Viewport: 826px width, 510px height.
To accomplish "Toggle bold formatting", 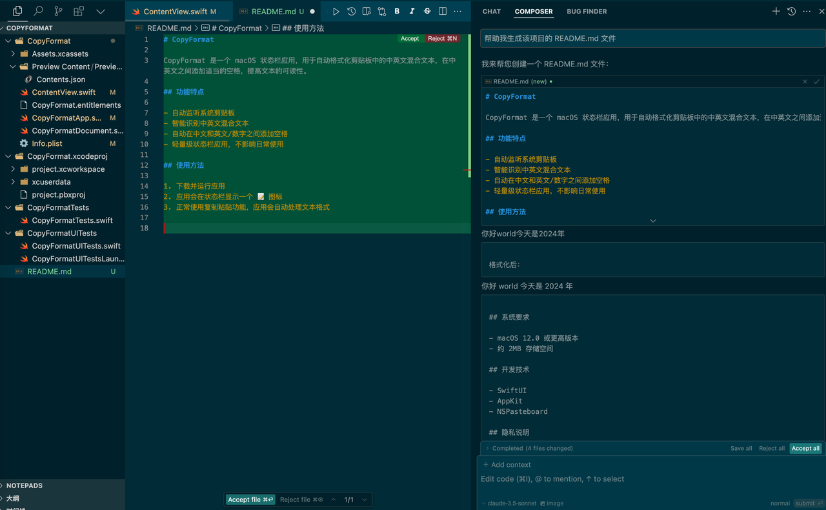I will pos(397,12).
